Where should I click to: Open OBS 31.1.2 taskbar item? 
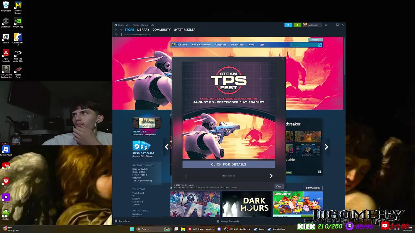pos(238,229)
